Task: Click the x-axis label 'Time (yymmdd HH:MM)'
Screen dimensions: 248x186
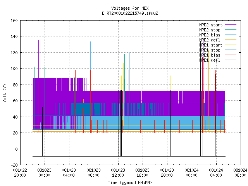Action: click(x=130, y=183)
